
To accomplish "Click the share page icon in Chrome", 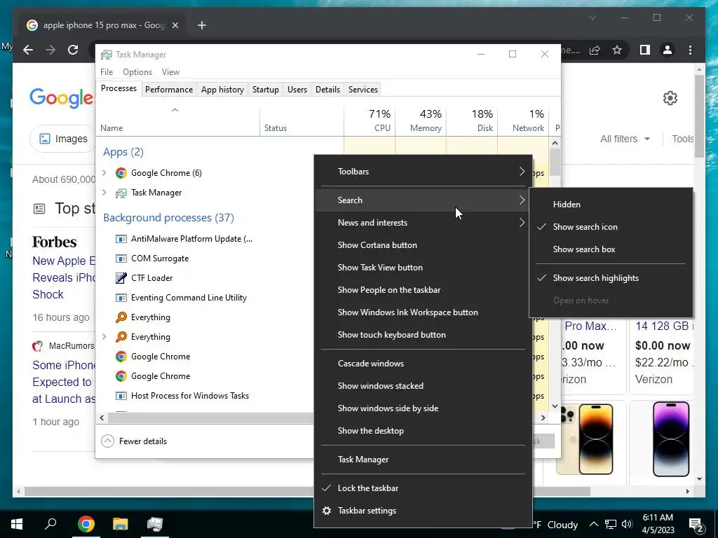I will [x=595, y=50].
